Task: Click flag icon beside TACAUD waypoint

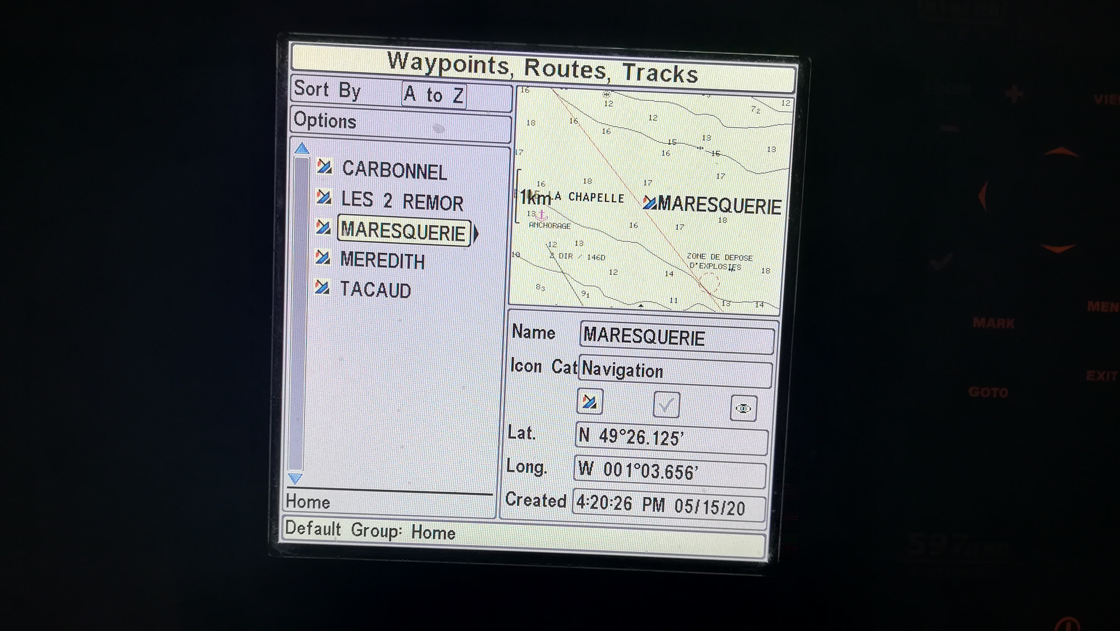Action: (322, 287)
